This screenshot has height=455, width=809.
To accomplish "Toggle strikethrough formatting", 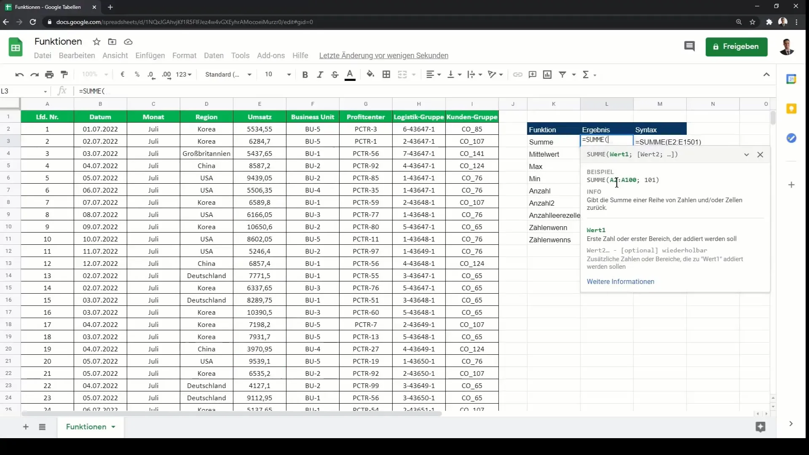I will [335, 75].
